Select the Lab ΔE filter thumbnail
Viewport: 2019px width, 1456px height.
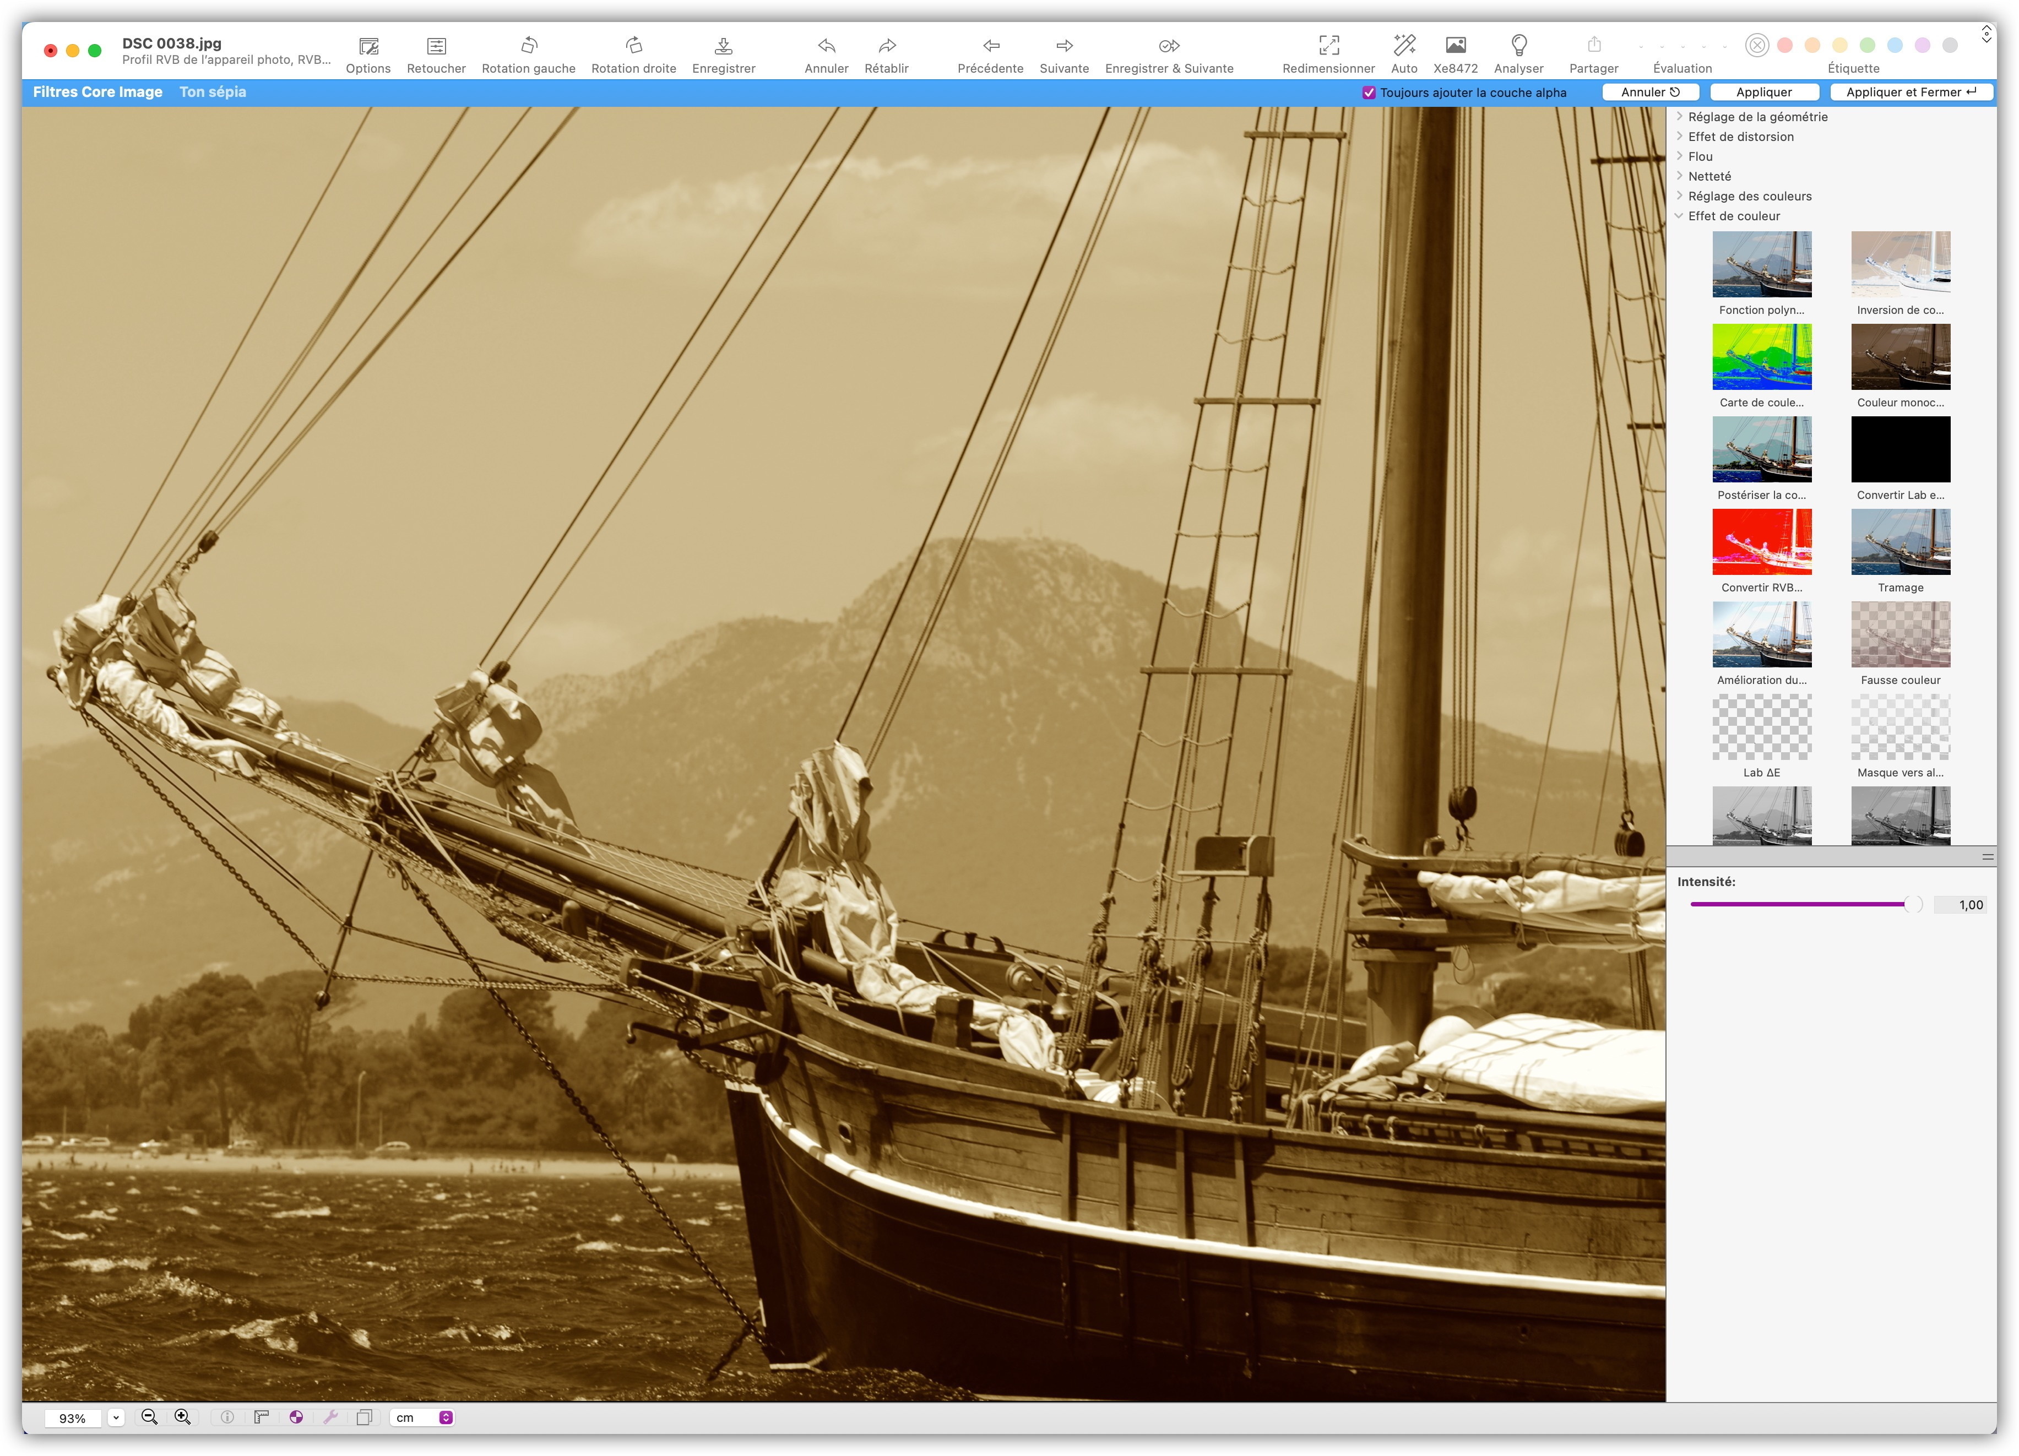[x=1762, y=727]
